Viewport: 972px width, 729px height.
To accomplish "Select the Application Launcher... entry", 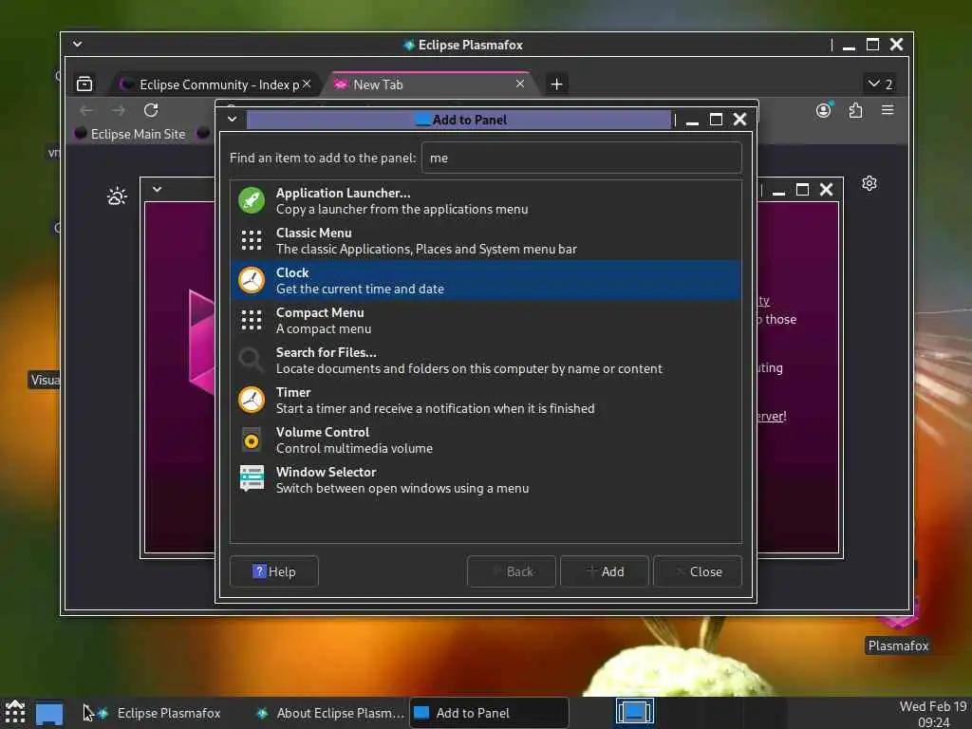I will [486, 201].
